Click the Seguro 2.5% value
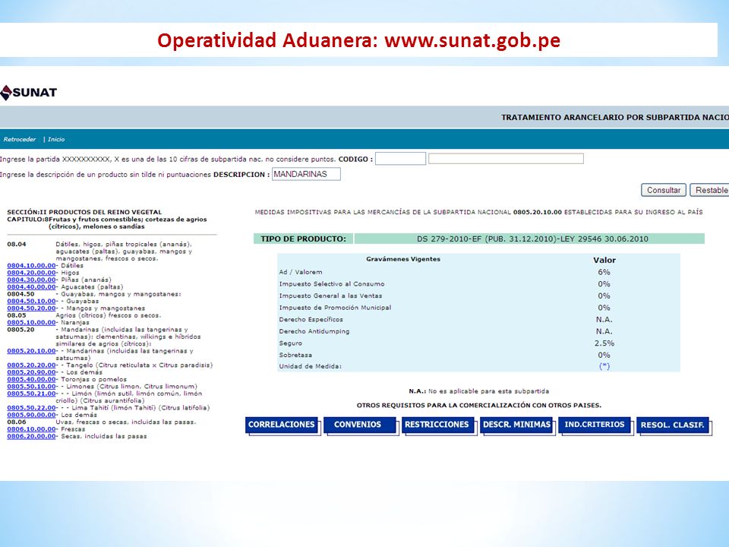This screenshot has width=729, height=547. [604, 343]
